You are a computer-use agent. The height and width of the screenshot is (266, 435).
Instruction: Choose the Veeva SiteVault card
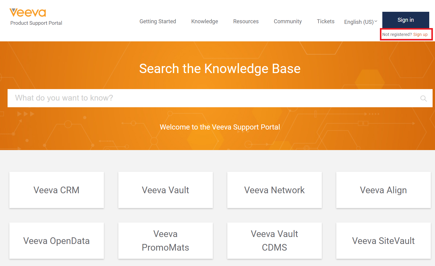pos(383,241)
